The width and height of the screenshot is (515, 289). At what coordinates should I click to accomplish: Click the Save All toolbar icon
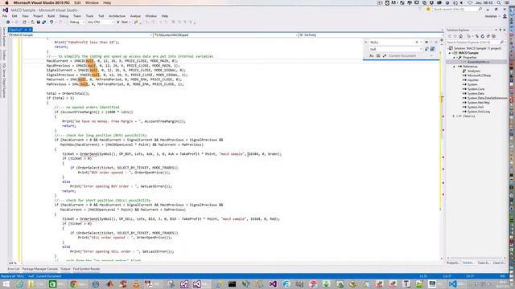[x=43, y=22]
